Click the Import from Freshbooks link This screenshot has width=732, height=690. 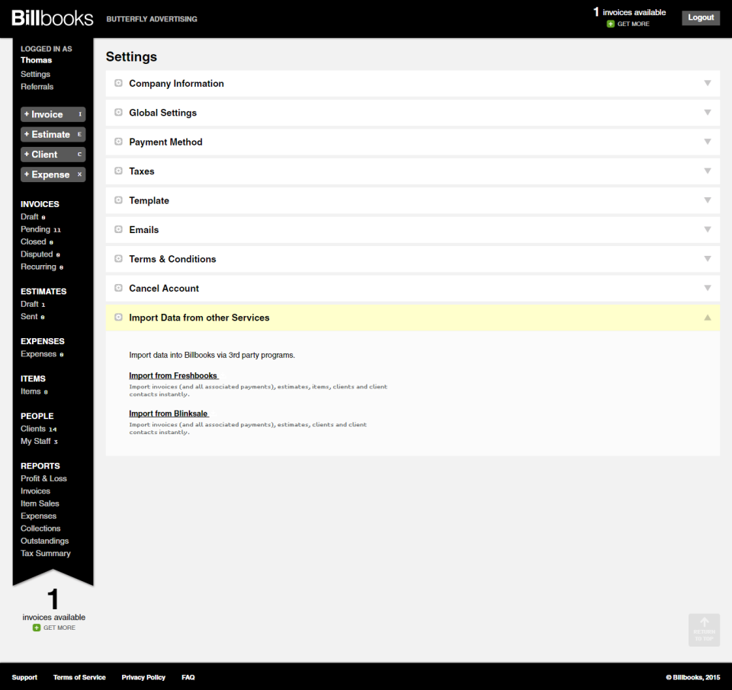coord(173,375)
